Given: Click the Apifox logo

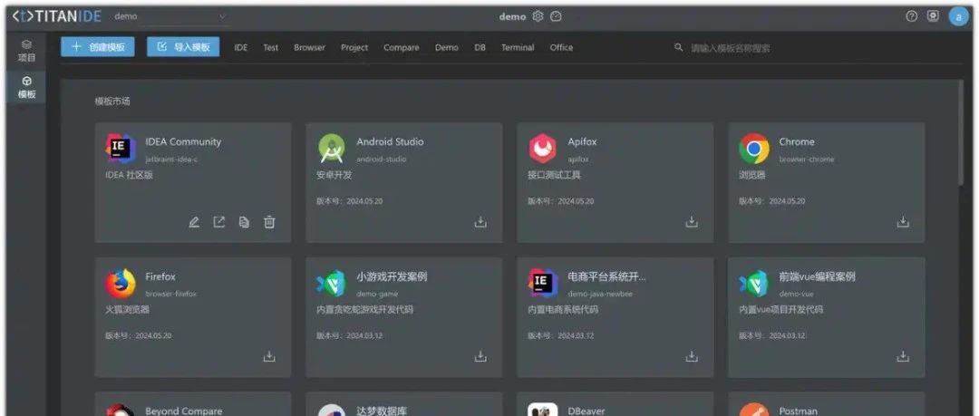Looking at the screenshot, I should [x=543, y=149].
